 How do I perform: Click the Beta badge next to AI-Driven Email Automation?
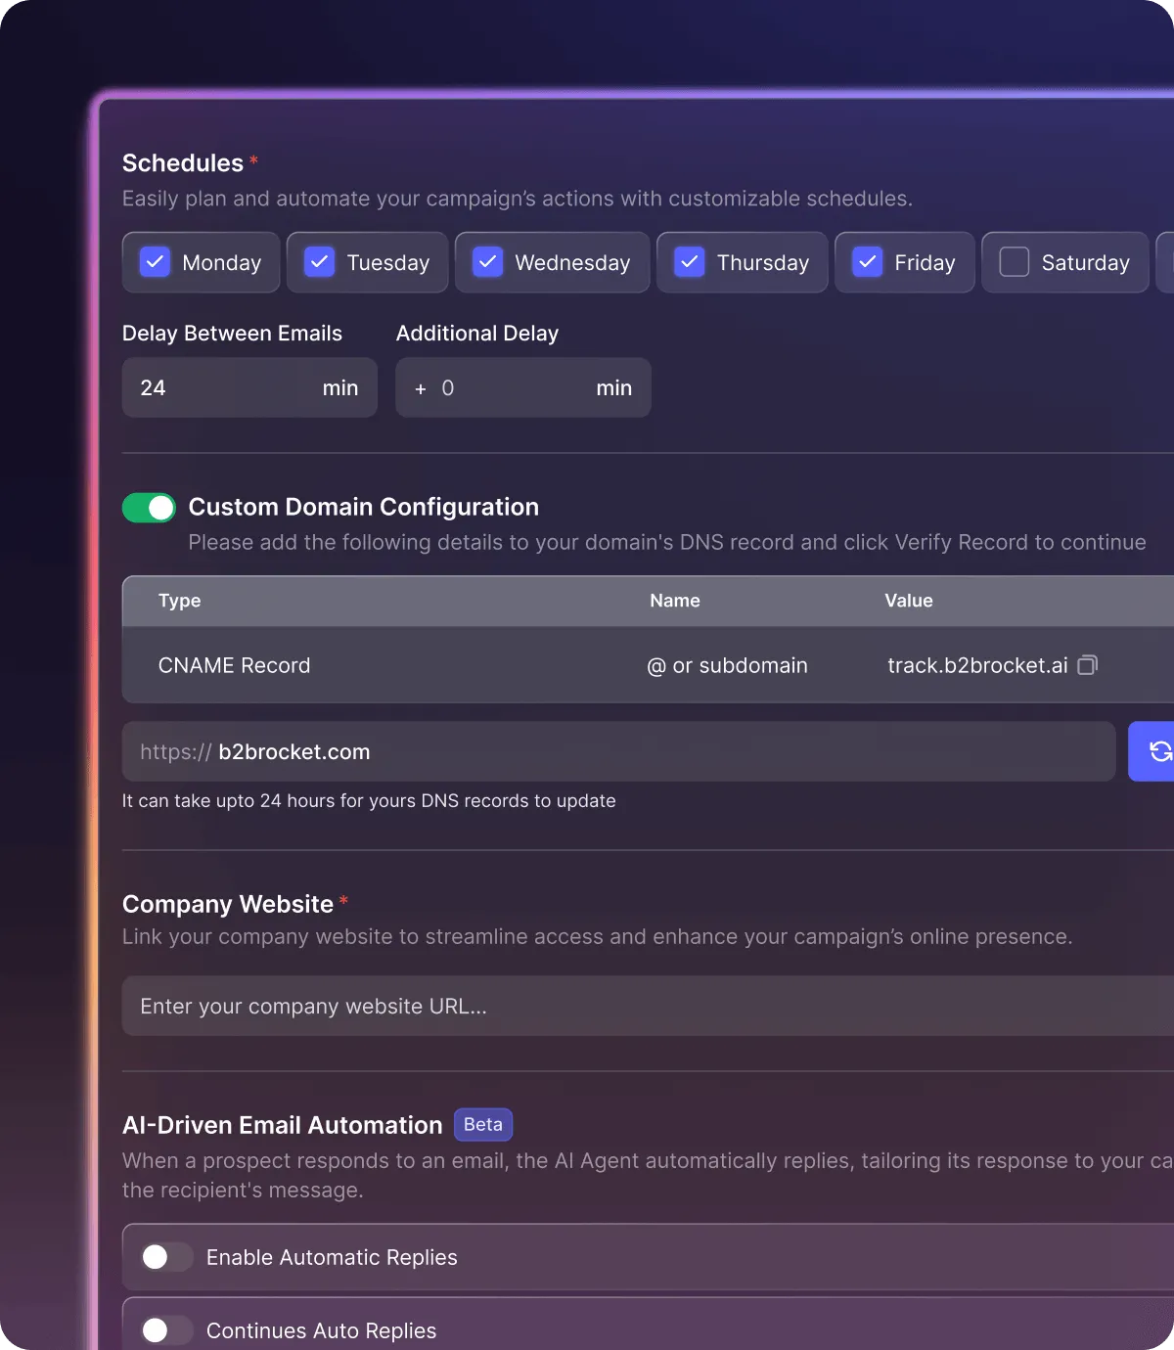[x=482, y=1124]
